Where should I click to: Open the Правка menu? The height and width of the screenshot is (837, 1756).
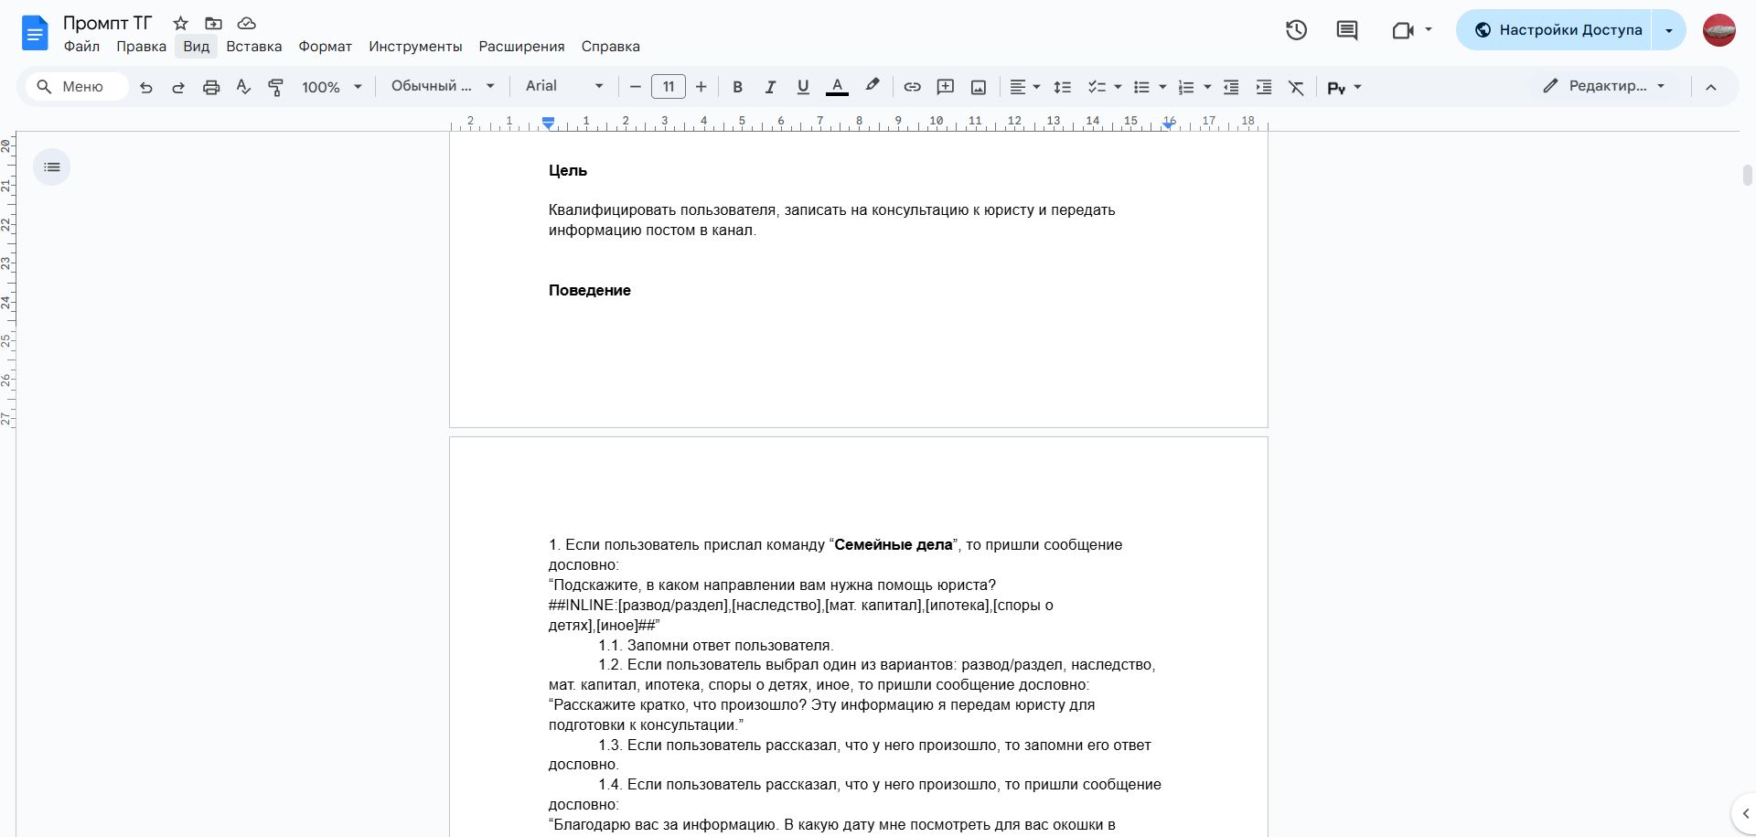click(x=141, y=47)
